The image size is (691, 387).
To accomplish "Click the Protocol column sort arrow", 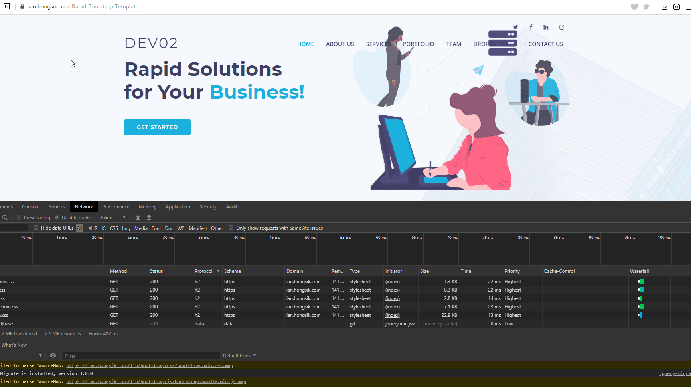I will 218,271.
